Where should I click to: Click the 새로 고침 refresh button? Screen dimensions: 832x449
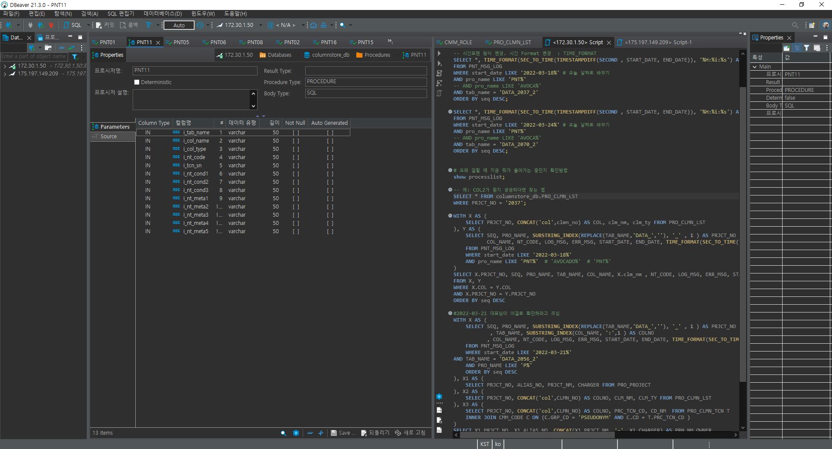coord(410,433)
